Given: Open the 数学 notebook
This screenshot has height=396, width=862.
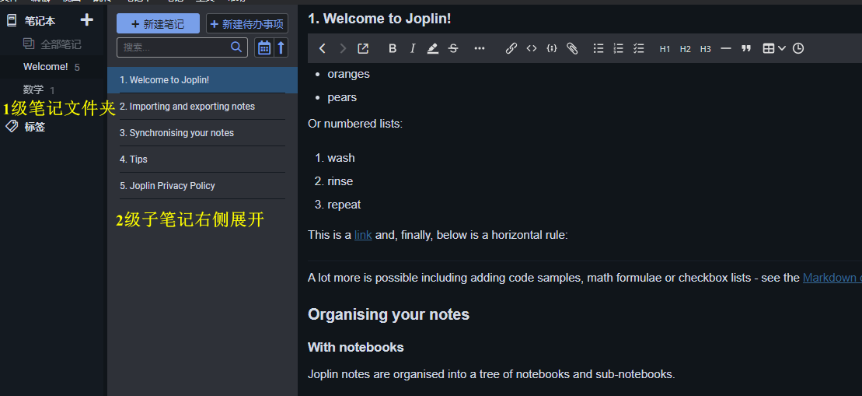Looking at the screenshot, I should [x=33, y=89].
